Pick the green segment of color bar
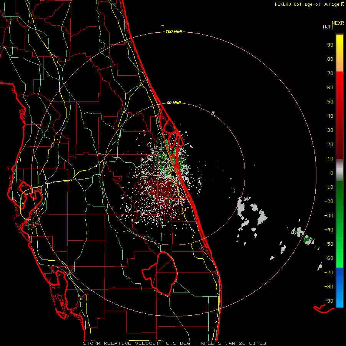 click(x=339, y=224)
